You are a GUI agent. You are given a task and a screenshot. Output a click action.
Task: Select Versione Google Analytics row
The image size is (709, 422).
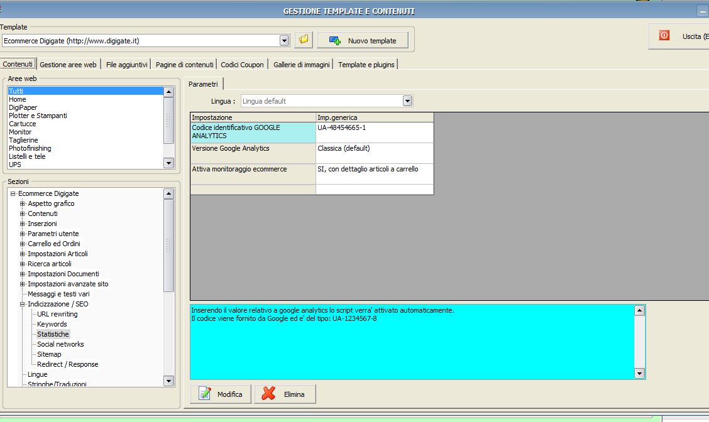pos(253,153)
